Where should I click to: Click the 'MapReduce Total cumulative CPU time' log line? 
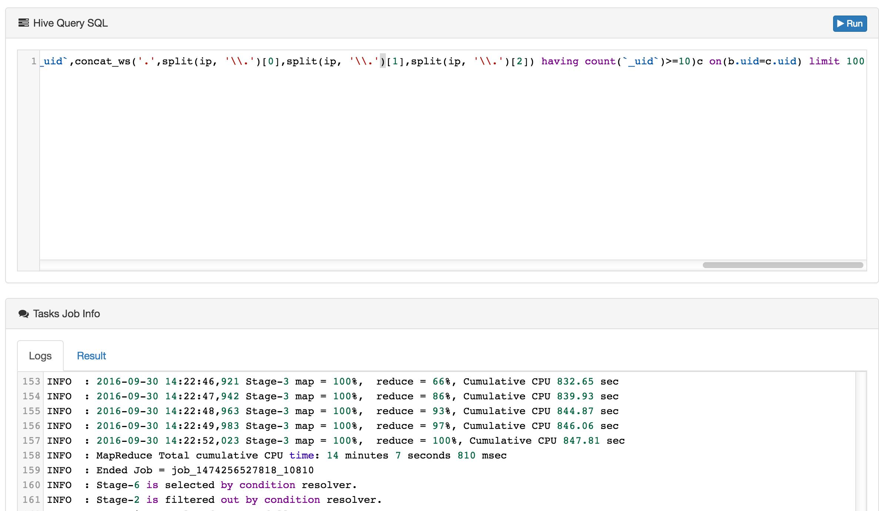pos(277,456)
